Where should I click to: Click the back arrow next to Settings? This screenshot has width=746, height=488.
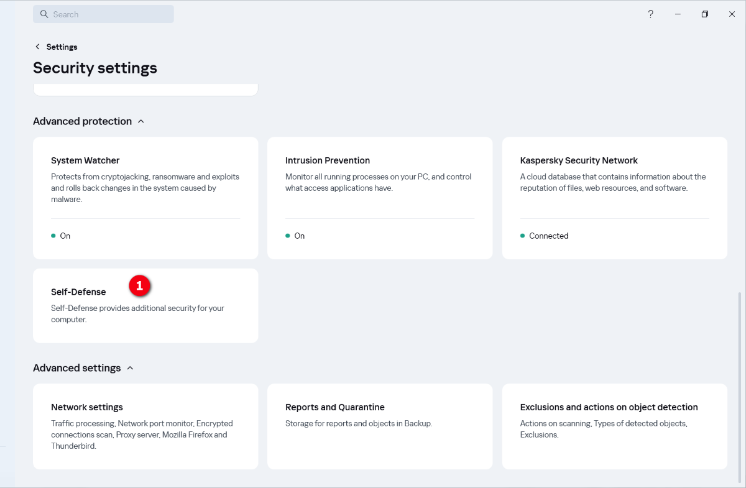(37, 47)
